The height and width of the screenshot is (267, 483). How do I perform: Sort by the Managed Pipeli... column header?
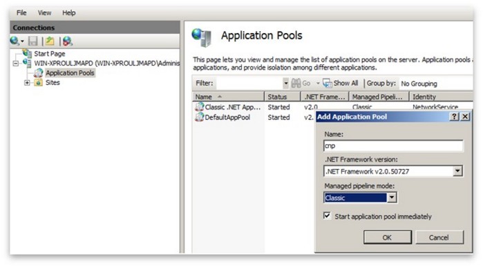379,97
